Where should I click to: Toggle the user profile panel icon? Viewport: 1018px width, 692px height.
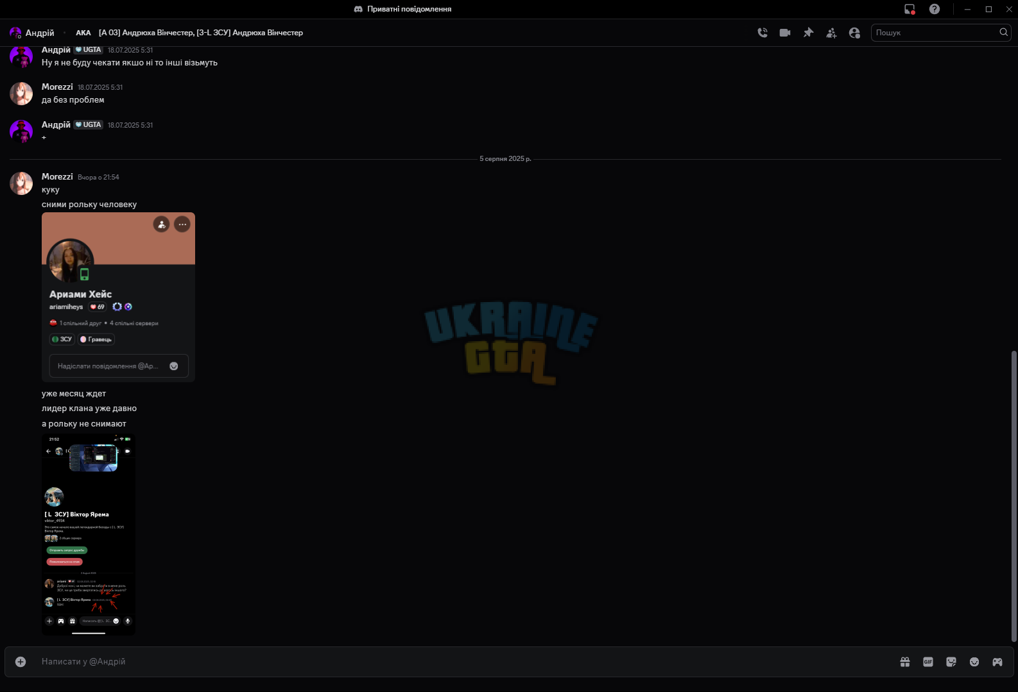(854, 33)
